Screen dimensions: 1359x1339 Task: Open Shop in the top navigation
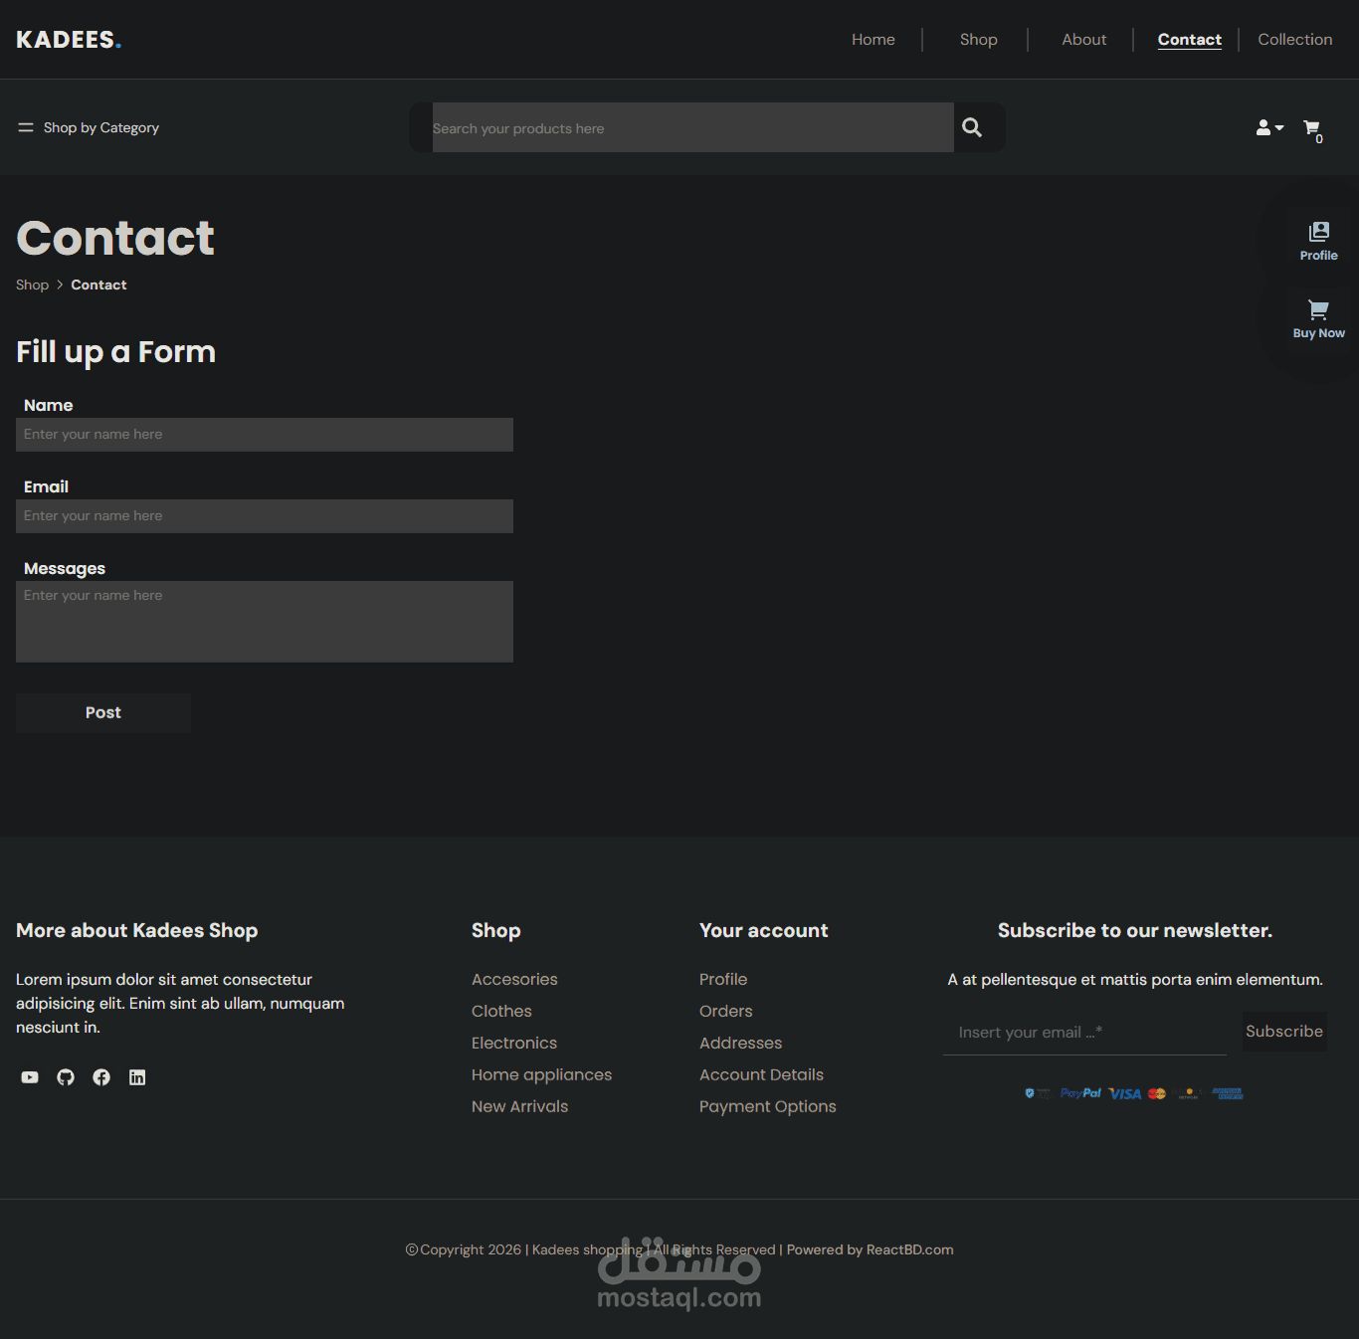pos(979,40)
